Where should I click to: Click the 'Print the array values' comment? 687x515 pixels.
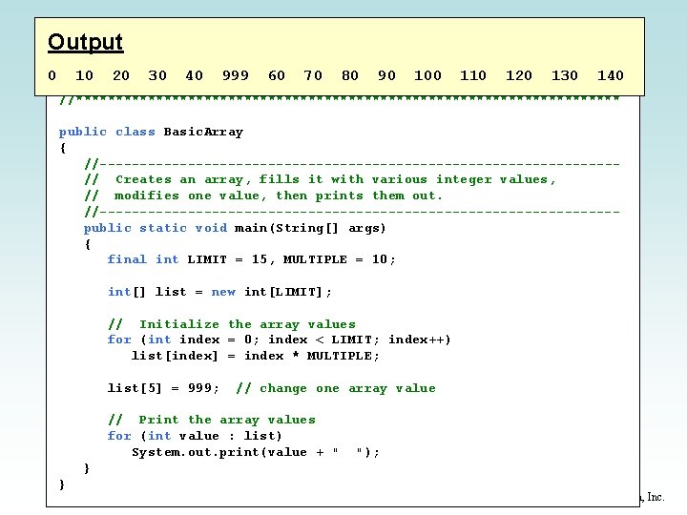point(227,420)
